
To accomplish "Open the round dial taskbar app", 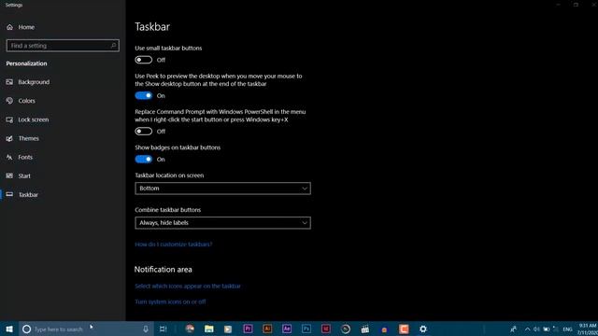I will coord(345,329).
